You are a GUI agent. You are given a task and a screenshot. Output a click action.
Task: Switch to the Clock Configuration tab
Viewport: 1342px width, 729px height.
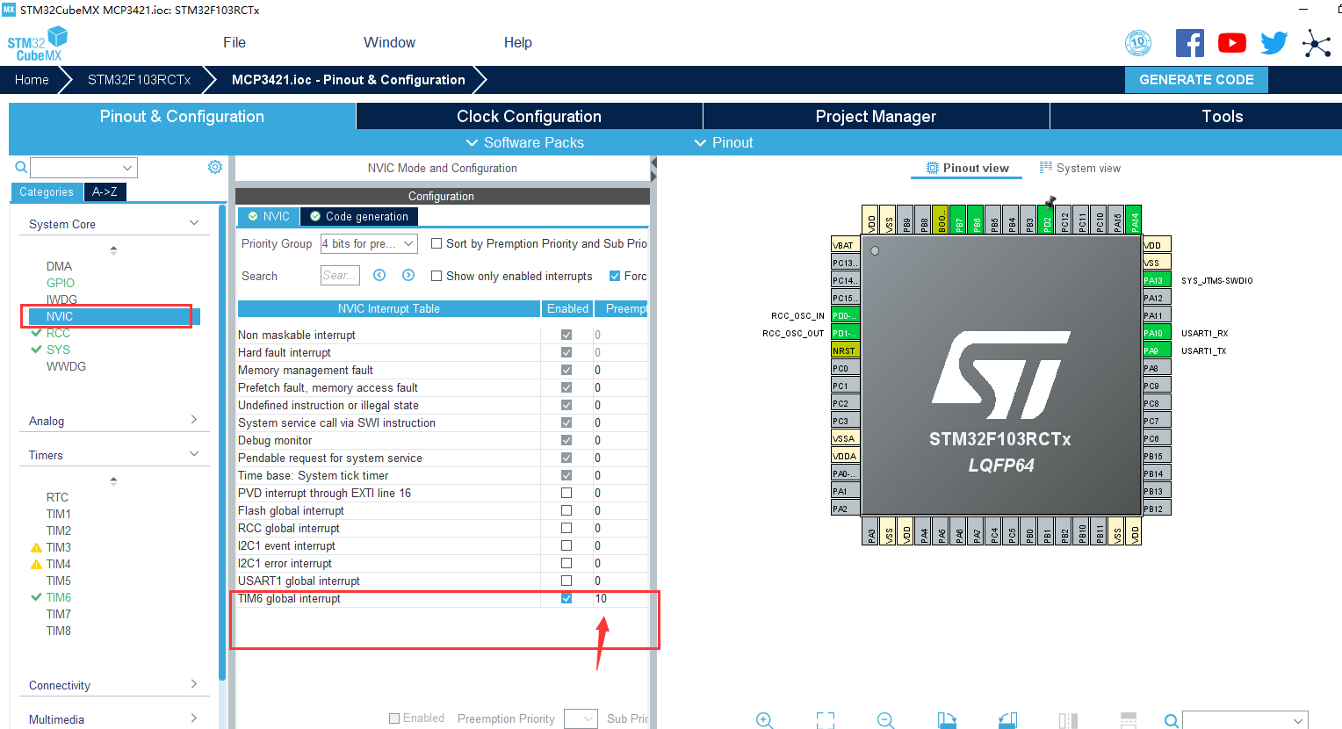[x=528, y=115]
